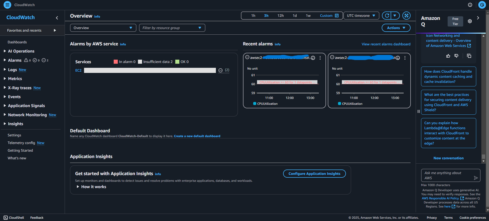
Task: Enter fullscreen mode with the expand icon
Action: pyautogui.click(x=406, y=16)
